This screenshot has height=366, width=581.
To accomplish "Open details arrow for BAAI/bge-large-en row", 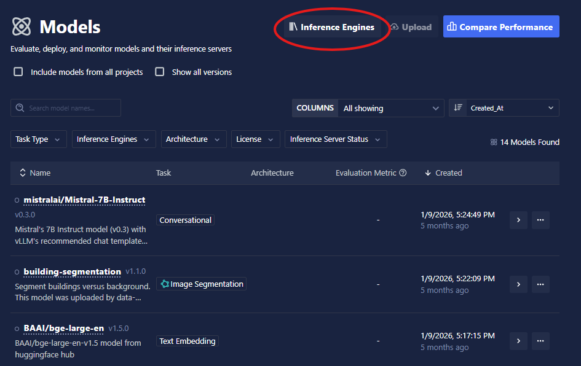I will click(x=518, y=341).
